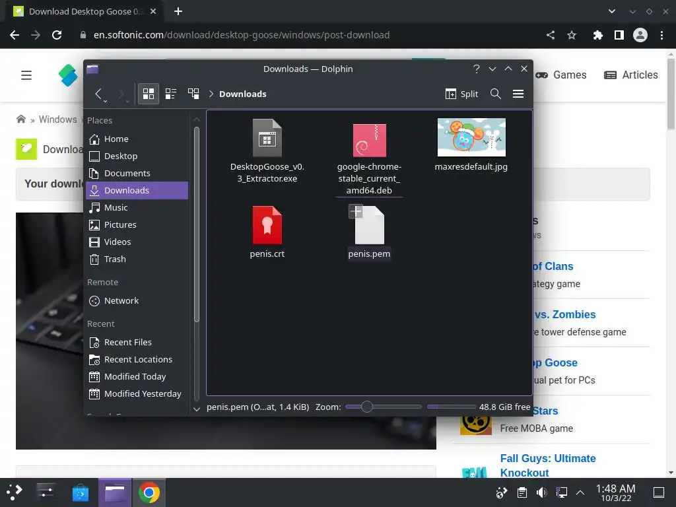
Task: Click Softonic home breadcrumb icon
Action: click(x=20, y=119)
